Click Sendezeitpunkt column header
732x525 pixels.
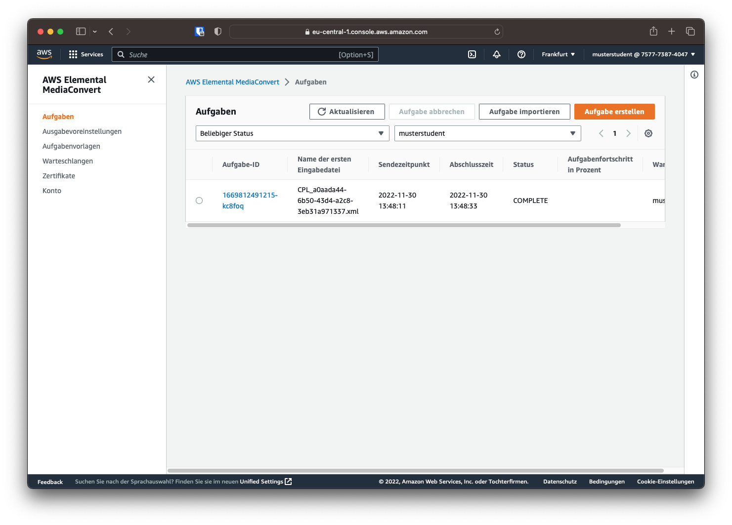pyautogui.click(x=404, y=164)
